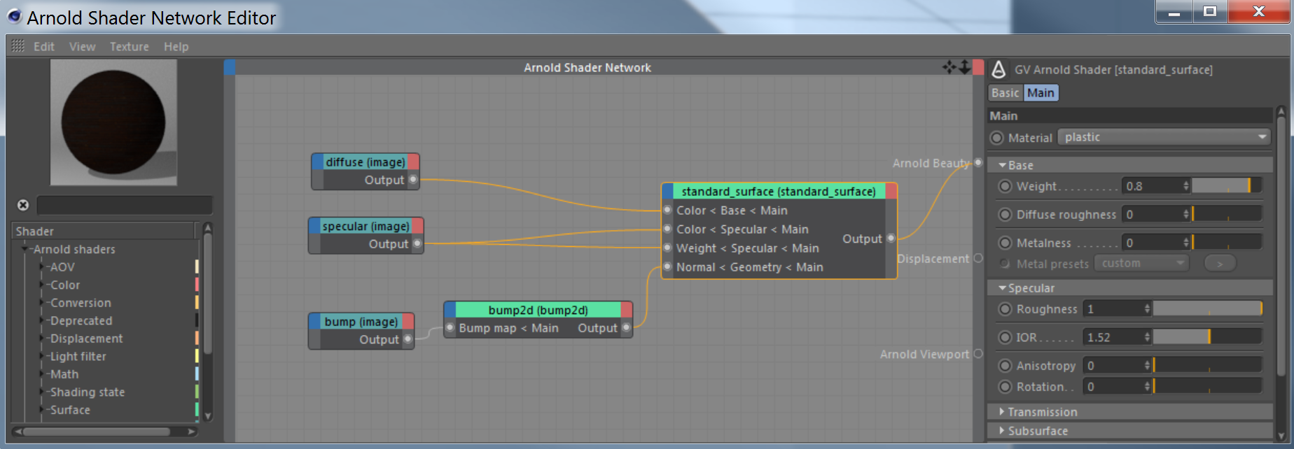This screenshot has height=449, width=1294.
Task: Open the Material dropdown showing plastic
Action: pos(1164,137)
